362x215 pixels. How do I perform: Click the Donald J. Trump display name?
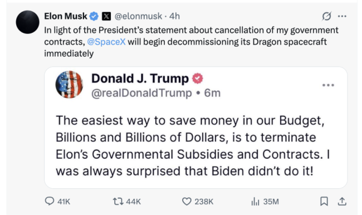pos(140,79)
